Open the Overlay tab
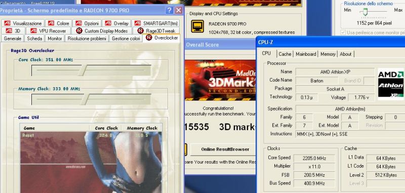This screenshot has height=193, width=405. pos(117,23)
